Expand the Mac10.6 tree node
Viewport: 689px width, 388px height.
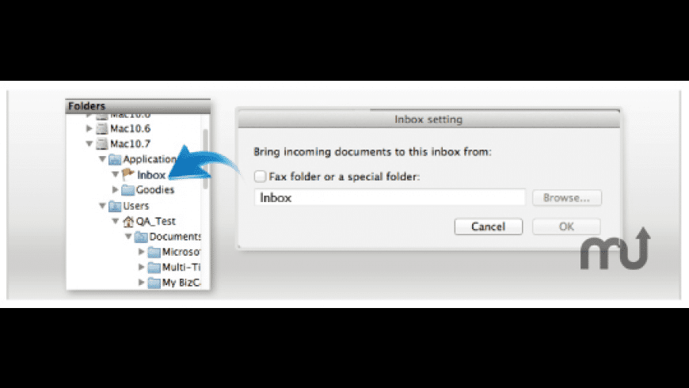coord(89,128)
